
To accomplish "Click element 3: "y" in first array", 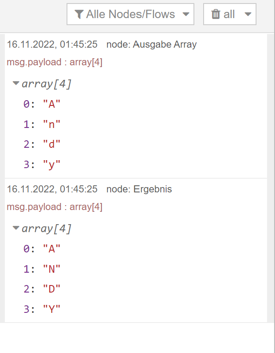I will pos(42,165).
